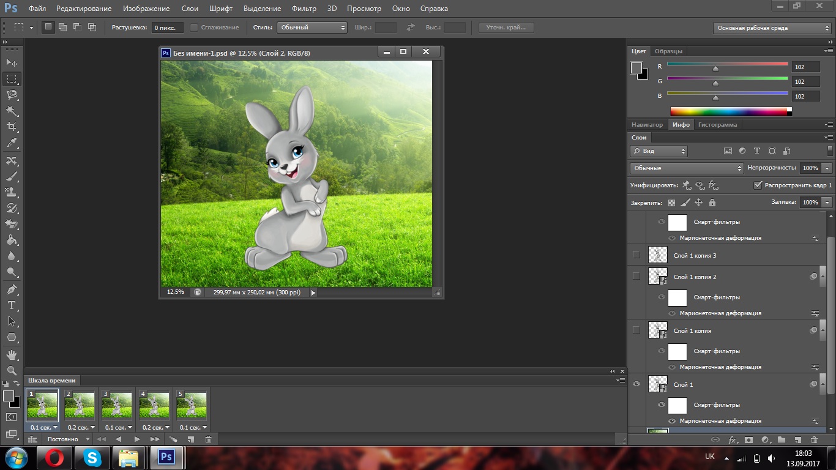Toggle Смарт-фильтры visibility under Слой 1
The height and width of the screenshot is (470, 836).
(x=662, y=405)
